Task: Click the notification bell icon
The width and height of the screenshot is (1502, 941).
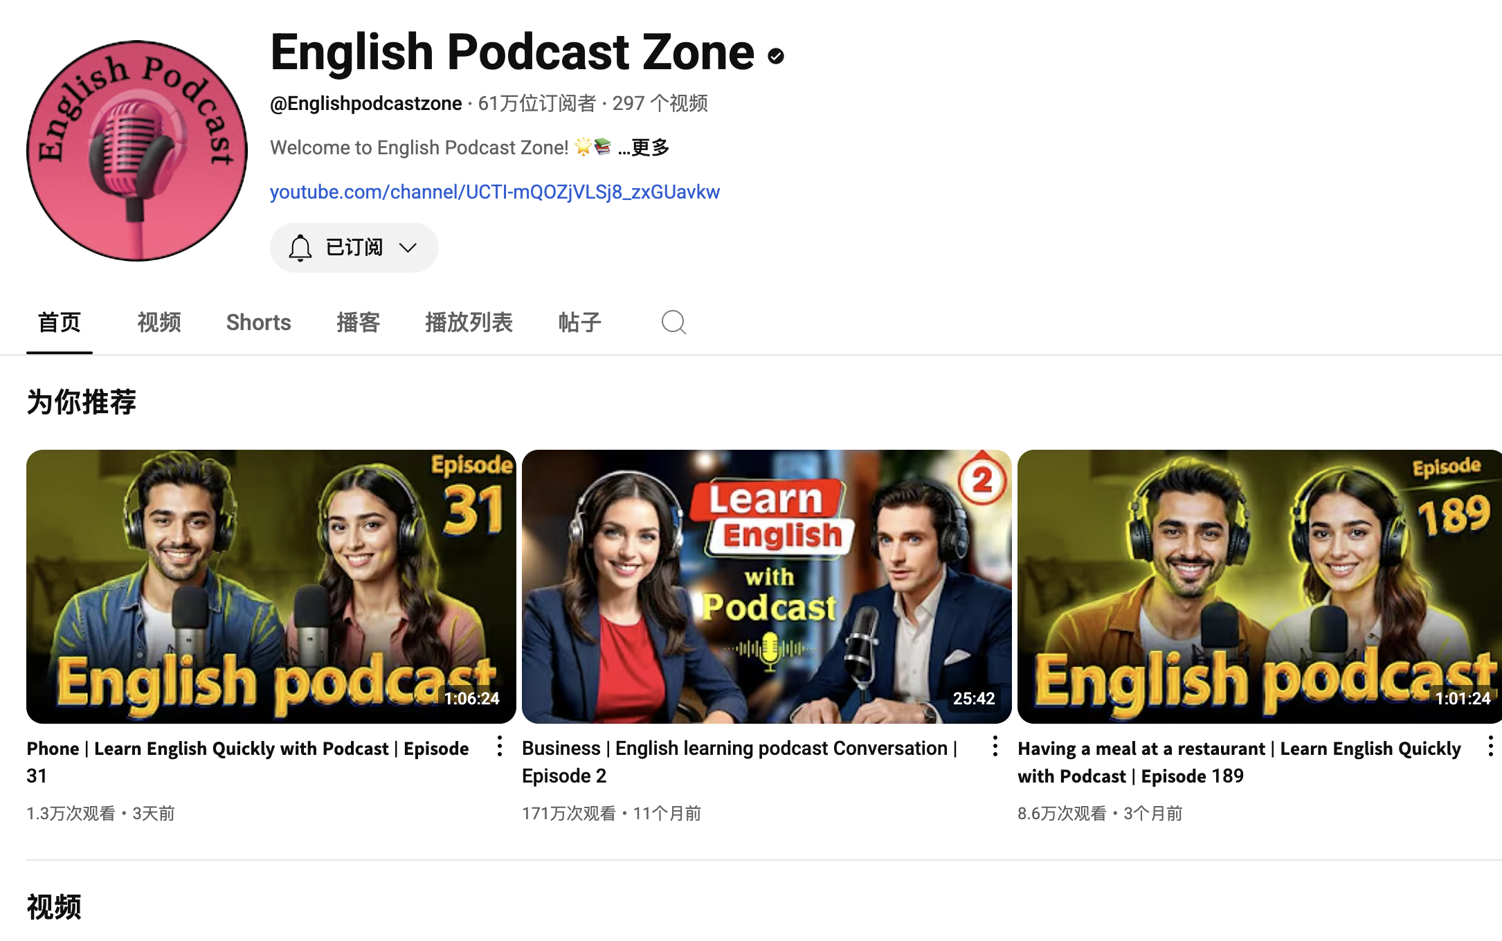Action: pos(300,248)
